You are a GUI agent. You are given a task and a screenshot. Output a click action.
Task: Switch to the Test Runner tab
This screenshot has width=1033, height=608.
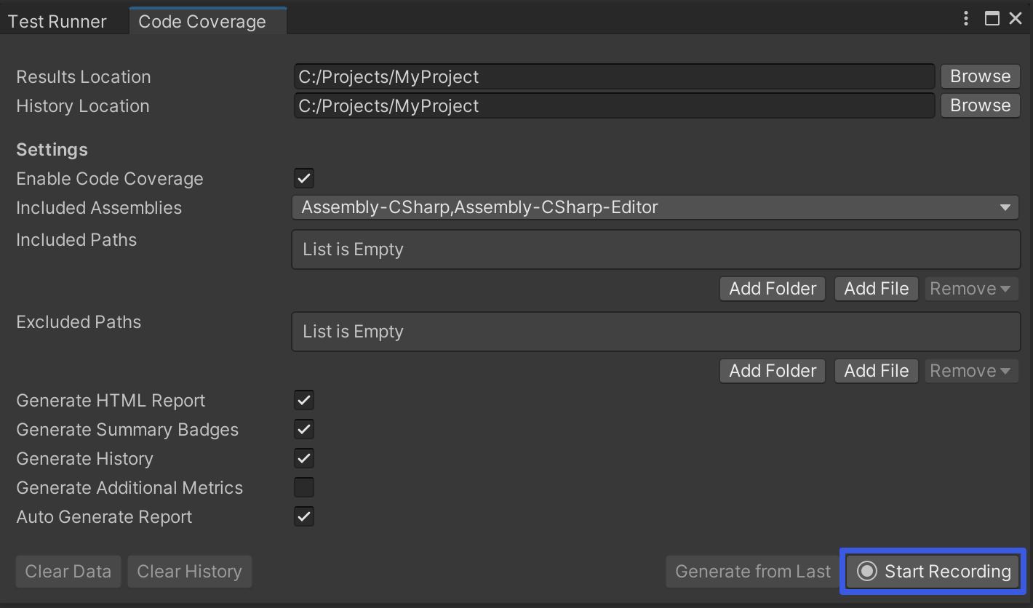(x=57, y=22)
